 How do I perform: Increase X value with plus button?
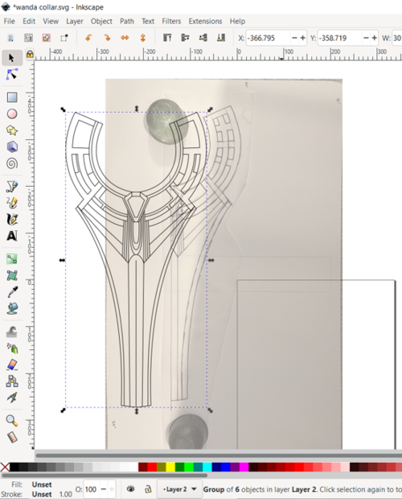pyautogui.click(x=303, y=38)
